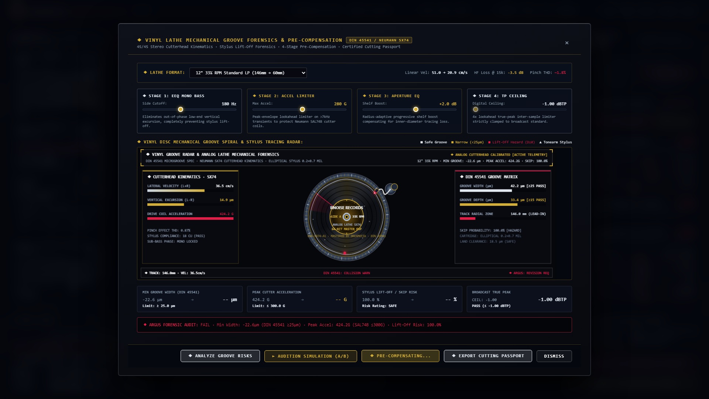Image resolution: width=709 pixels, height=399 pixels.
Task: Click Analyze Groove Risks button
Action: click(x=220, y=356)
